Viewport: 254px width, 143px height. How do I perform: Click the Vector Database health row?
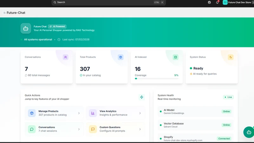point(196,125)
